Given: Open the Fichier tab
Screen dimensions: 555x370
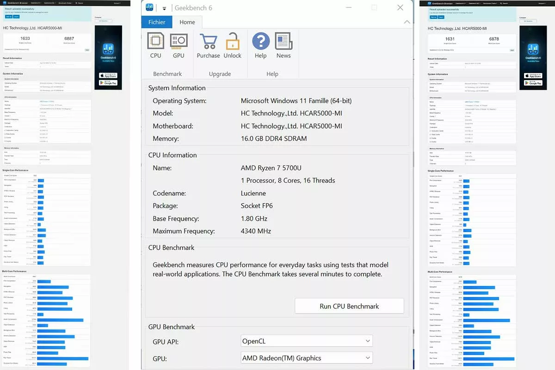Looking at the screenshot, I should [x=157, y=22].
